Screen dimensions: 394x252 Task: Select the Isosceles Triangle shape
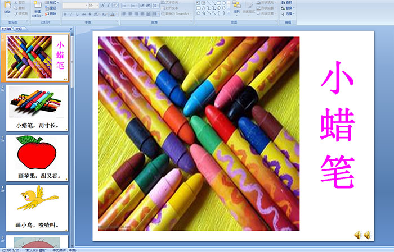pyautogui.click(x=203, y=8)
